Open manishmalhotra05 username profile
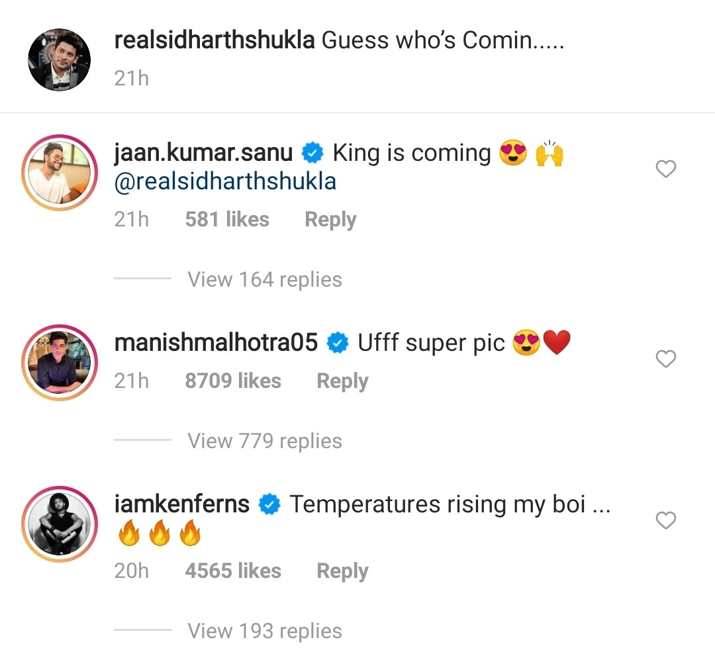The image size is (715, 660). click(216, 343)
